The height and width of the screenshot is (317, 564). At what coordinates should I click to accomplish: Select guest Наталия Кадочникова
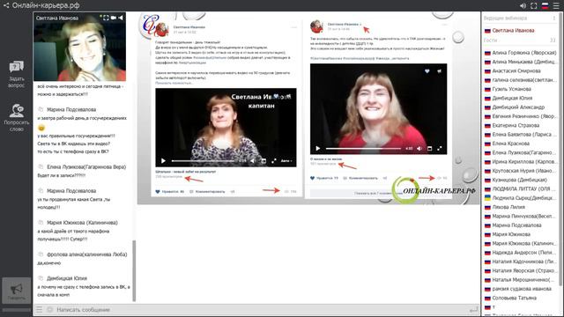coord(520,262)
